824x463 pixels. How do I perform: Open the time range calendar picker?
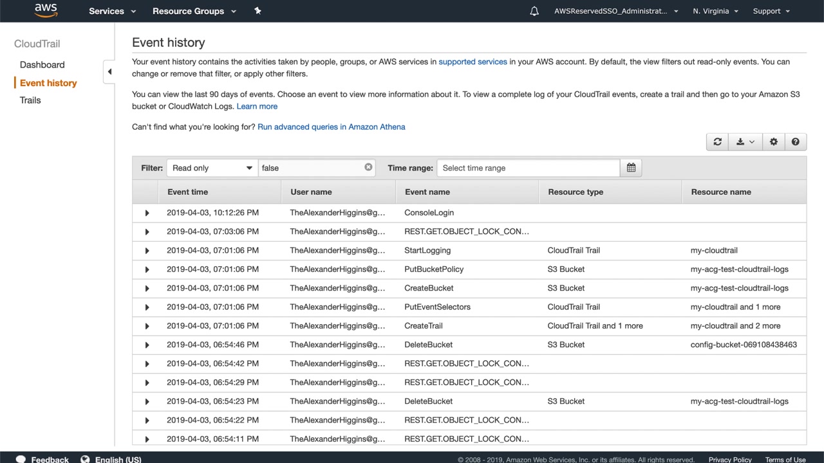point(631,168)
